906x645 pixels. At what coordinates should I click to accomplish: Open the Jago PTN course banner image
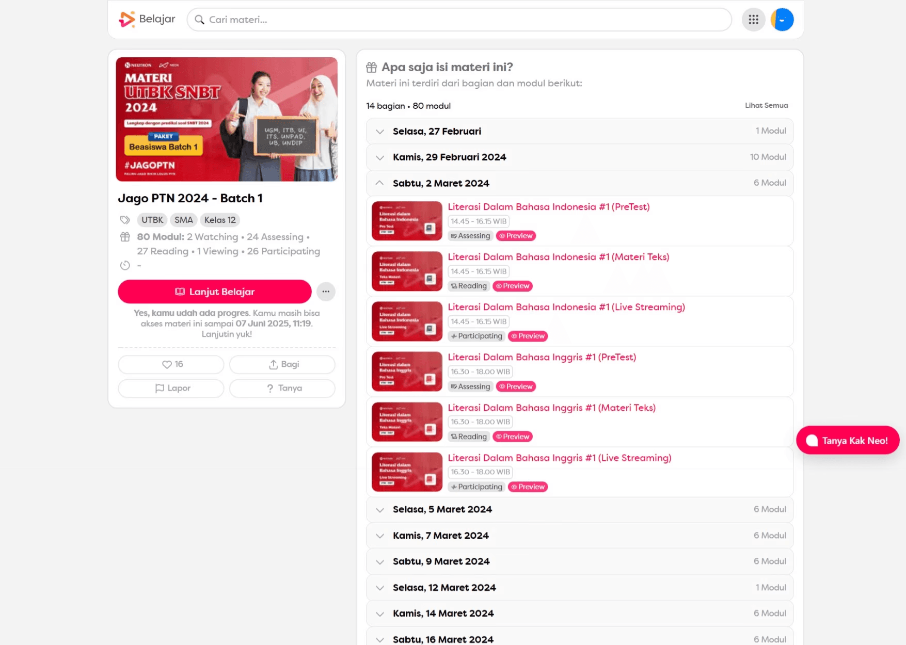coord(227,119)
